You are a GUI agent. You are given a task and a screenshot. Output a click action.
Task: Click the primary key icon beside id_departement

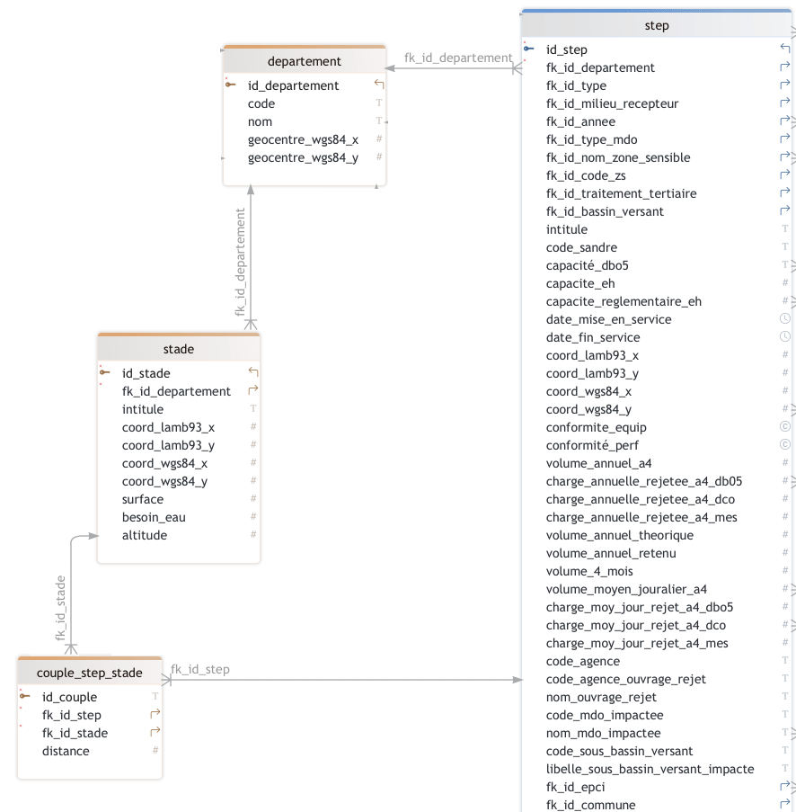pyautogui.click(x=231, y=85)
